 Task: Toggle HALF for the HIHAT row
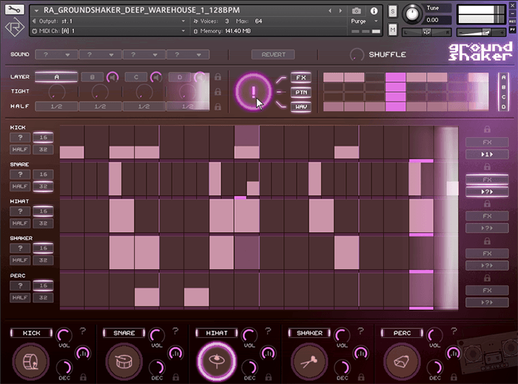coord(20,223)
